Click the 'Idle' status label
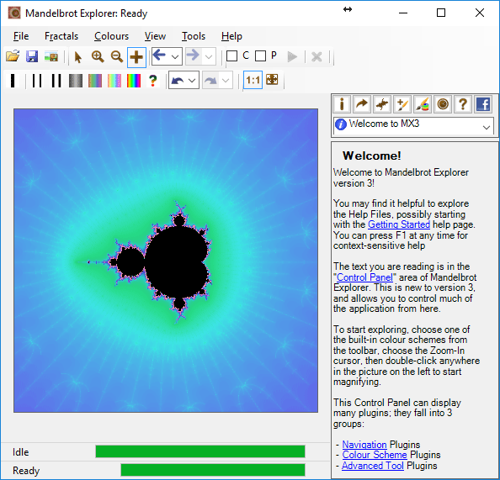The image size is (500, 480). tap(21, 452)
